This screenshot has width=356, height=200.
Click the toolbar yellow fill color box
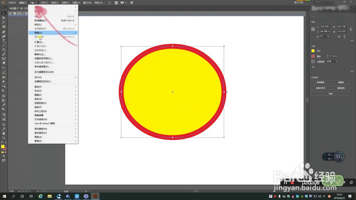pyautogui.click(x=3, y=147)
